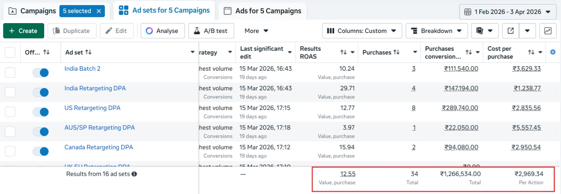Toggle off the India Batch 2 ad set

click(41, 72)
